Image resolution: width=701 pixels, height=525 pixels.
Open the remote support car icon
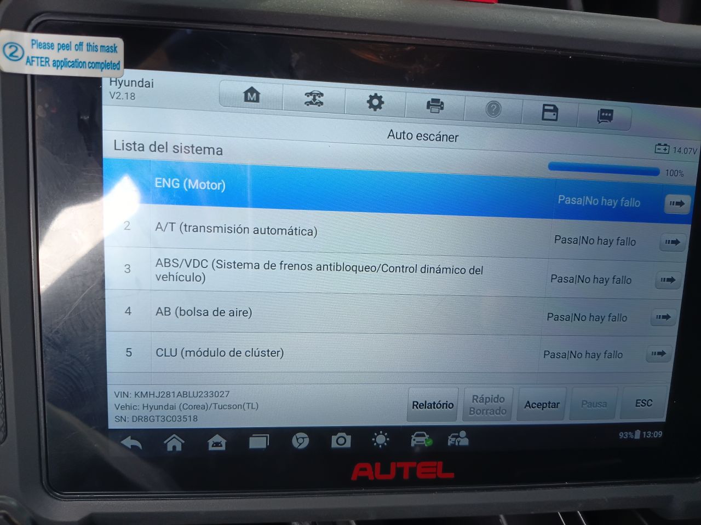pyautogui.click(x=458, y=439)
